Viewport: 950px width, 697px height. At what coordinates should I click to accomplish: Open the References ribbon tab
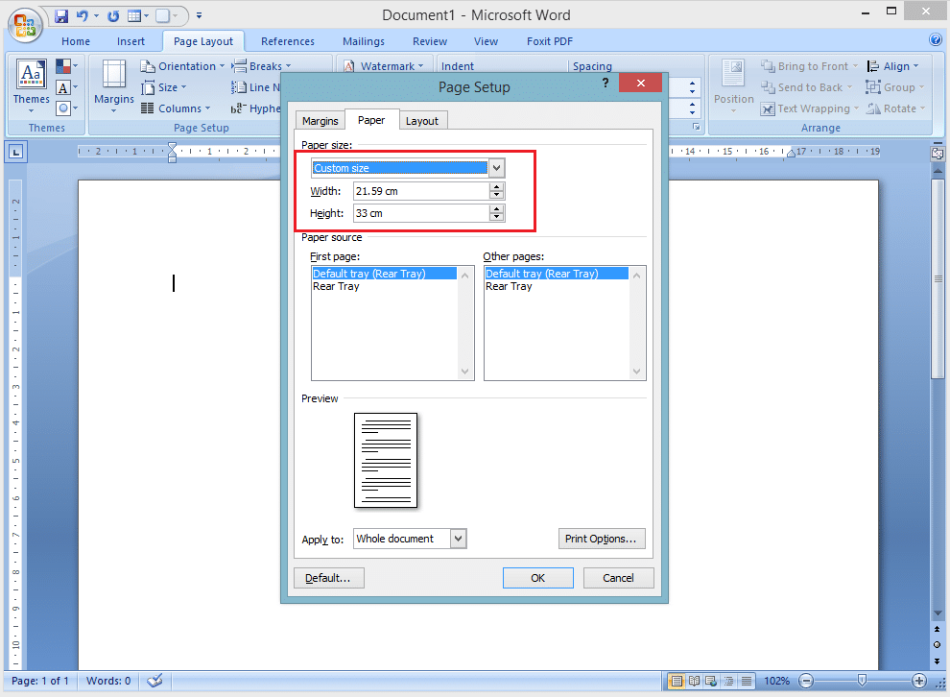(288, 41)
